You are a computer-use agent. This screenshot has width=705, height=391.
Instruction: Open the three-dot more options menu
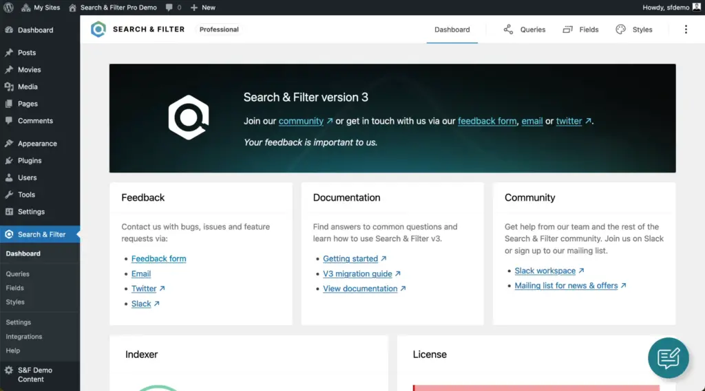tap(686, 29)
